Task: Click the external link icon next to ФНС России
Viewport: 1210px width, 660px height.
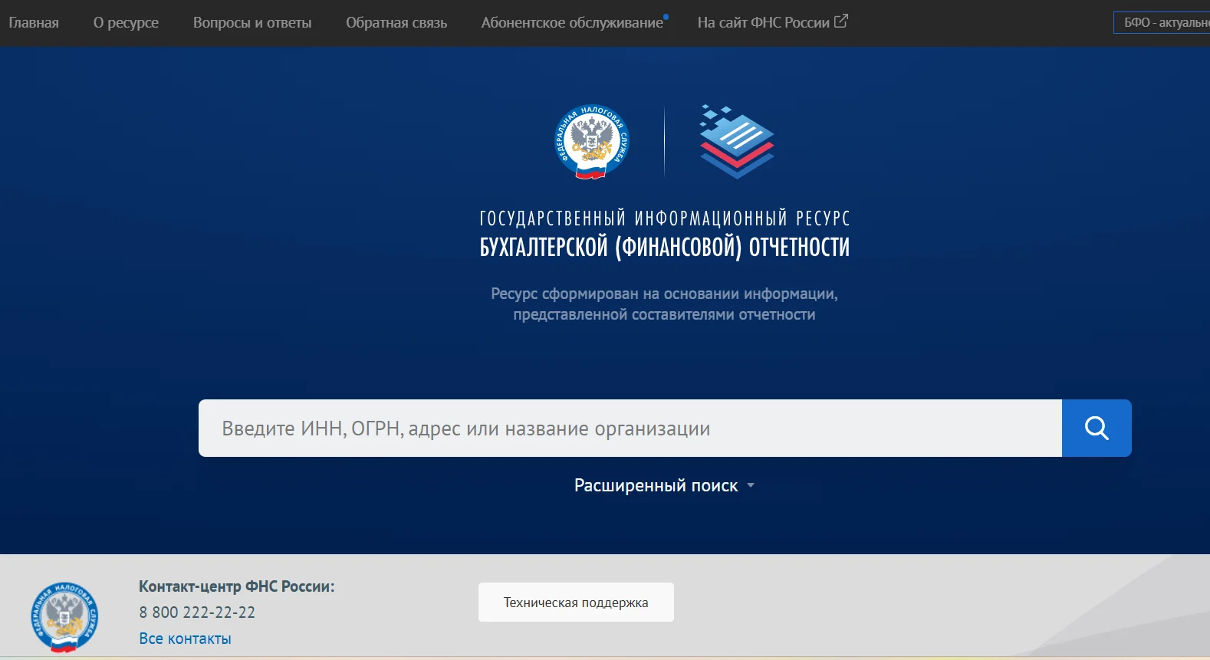Action: point(841,21)
